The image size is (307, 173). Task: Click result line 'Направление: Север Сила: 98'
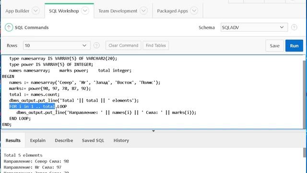pos(36,161)
